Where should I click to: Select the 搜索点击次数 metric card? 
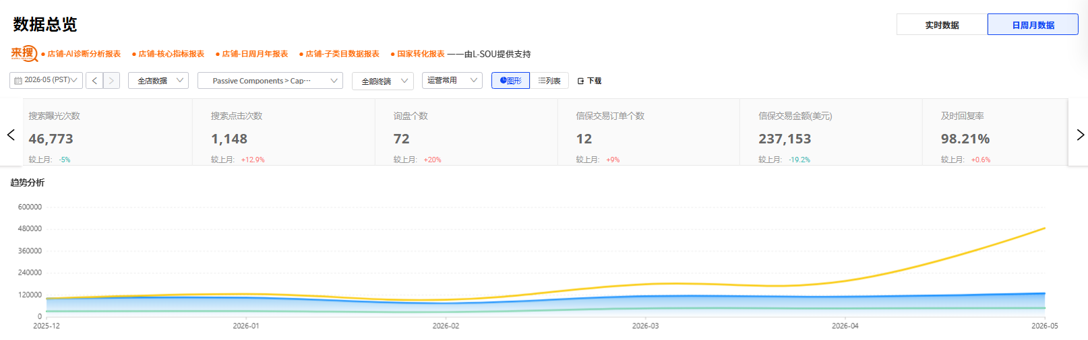coord(284,132)
